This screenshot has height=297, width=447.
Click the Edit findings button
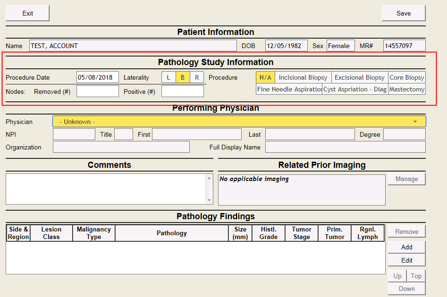(406, 260)
